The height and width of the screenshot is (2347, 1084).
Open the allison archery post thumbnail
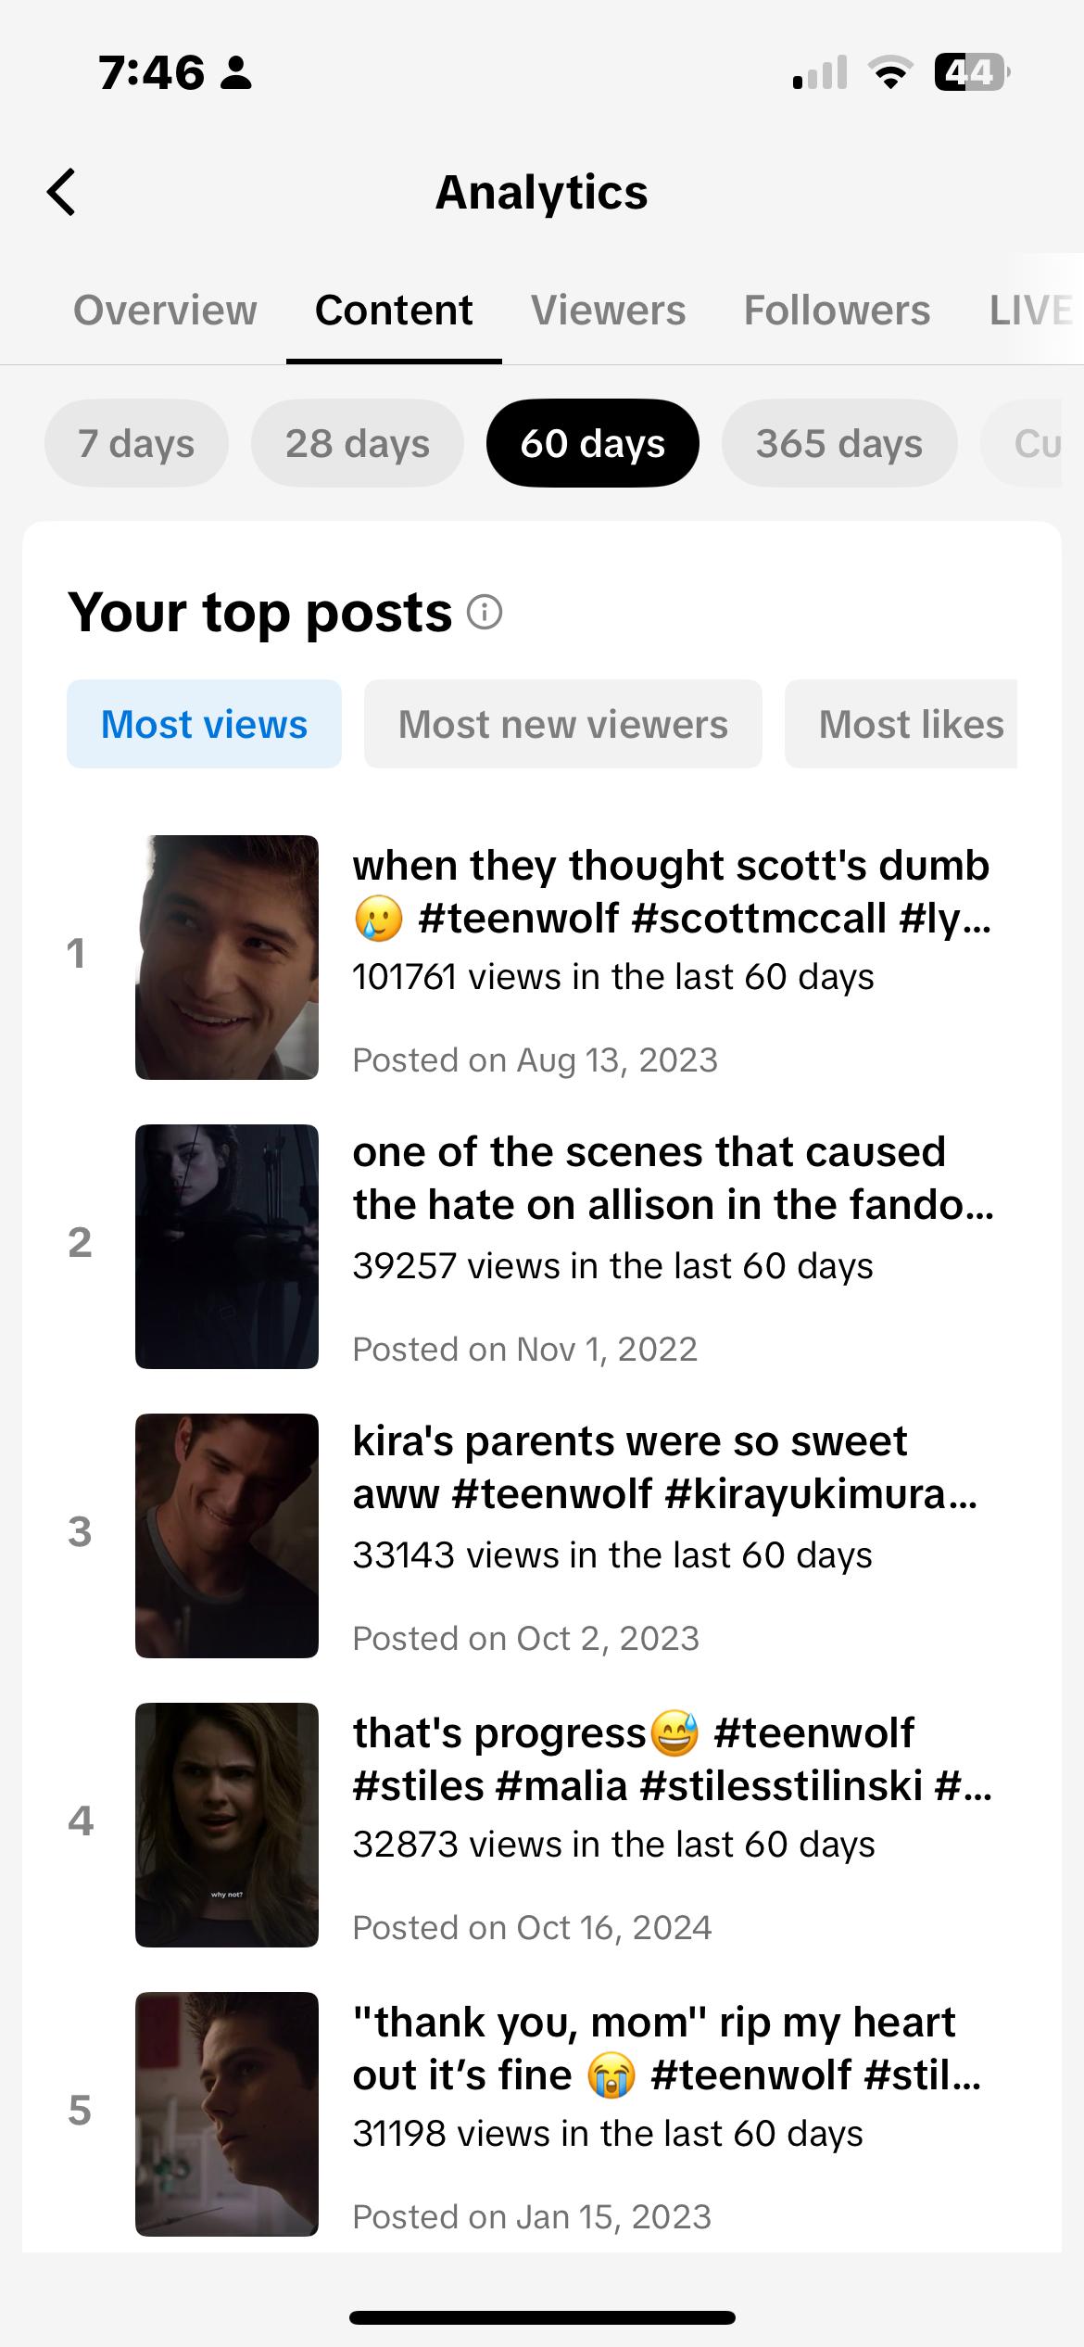pos(227,1247)
